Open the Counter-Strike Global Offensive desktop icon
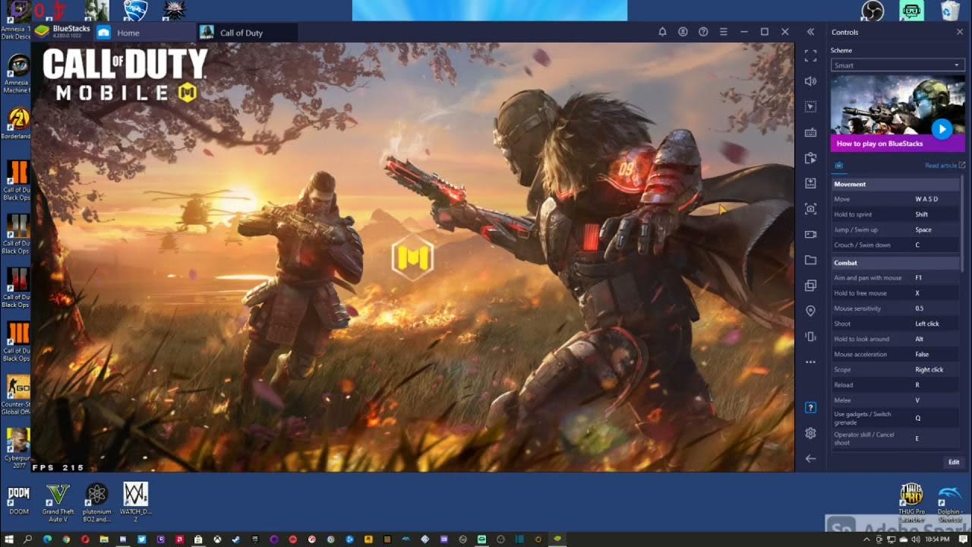 click(17, 394)
